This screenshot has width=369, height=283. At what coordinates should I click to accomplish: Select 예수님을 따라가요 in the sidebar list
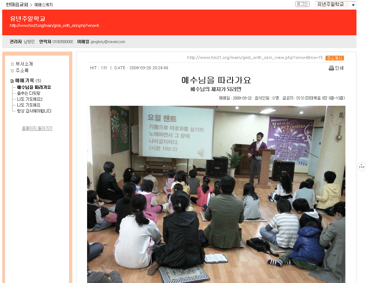click(34, 87)
